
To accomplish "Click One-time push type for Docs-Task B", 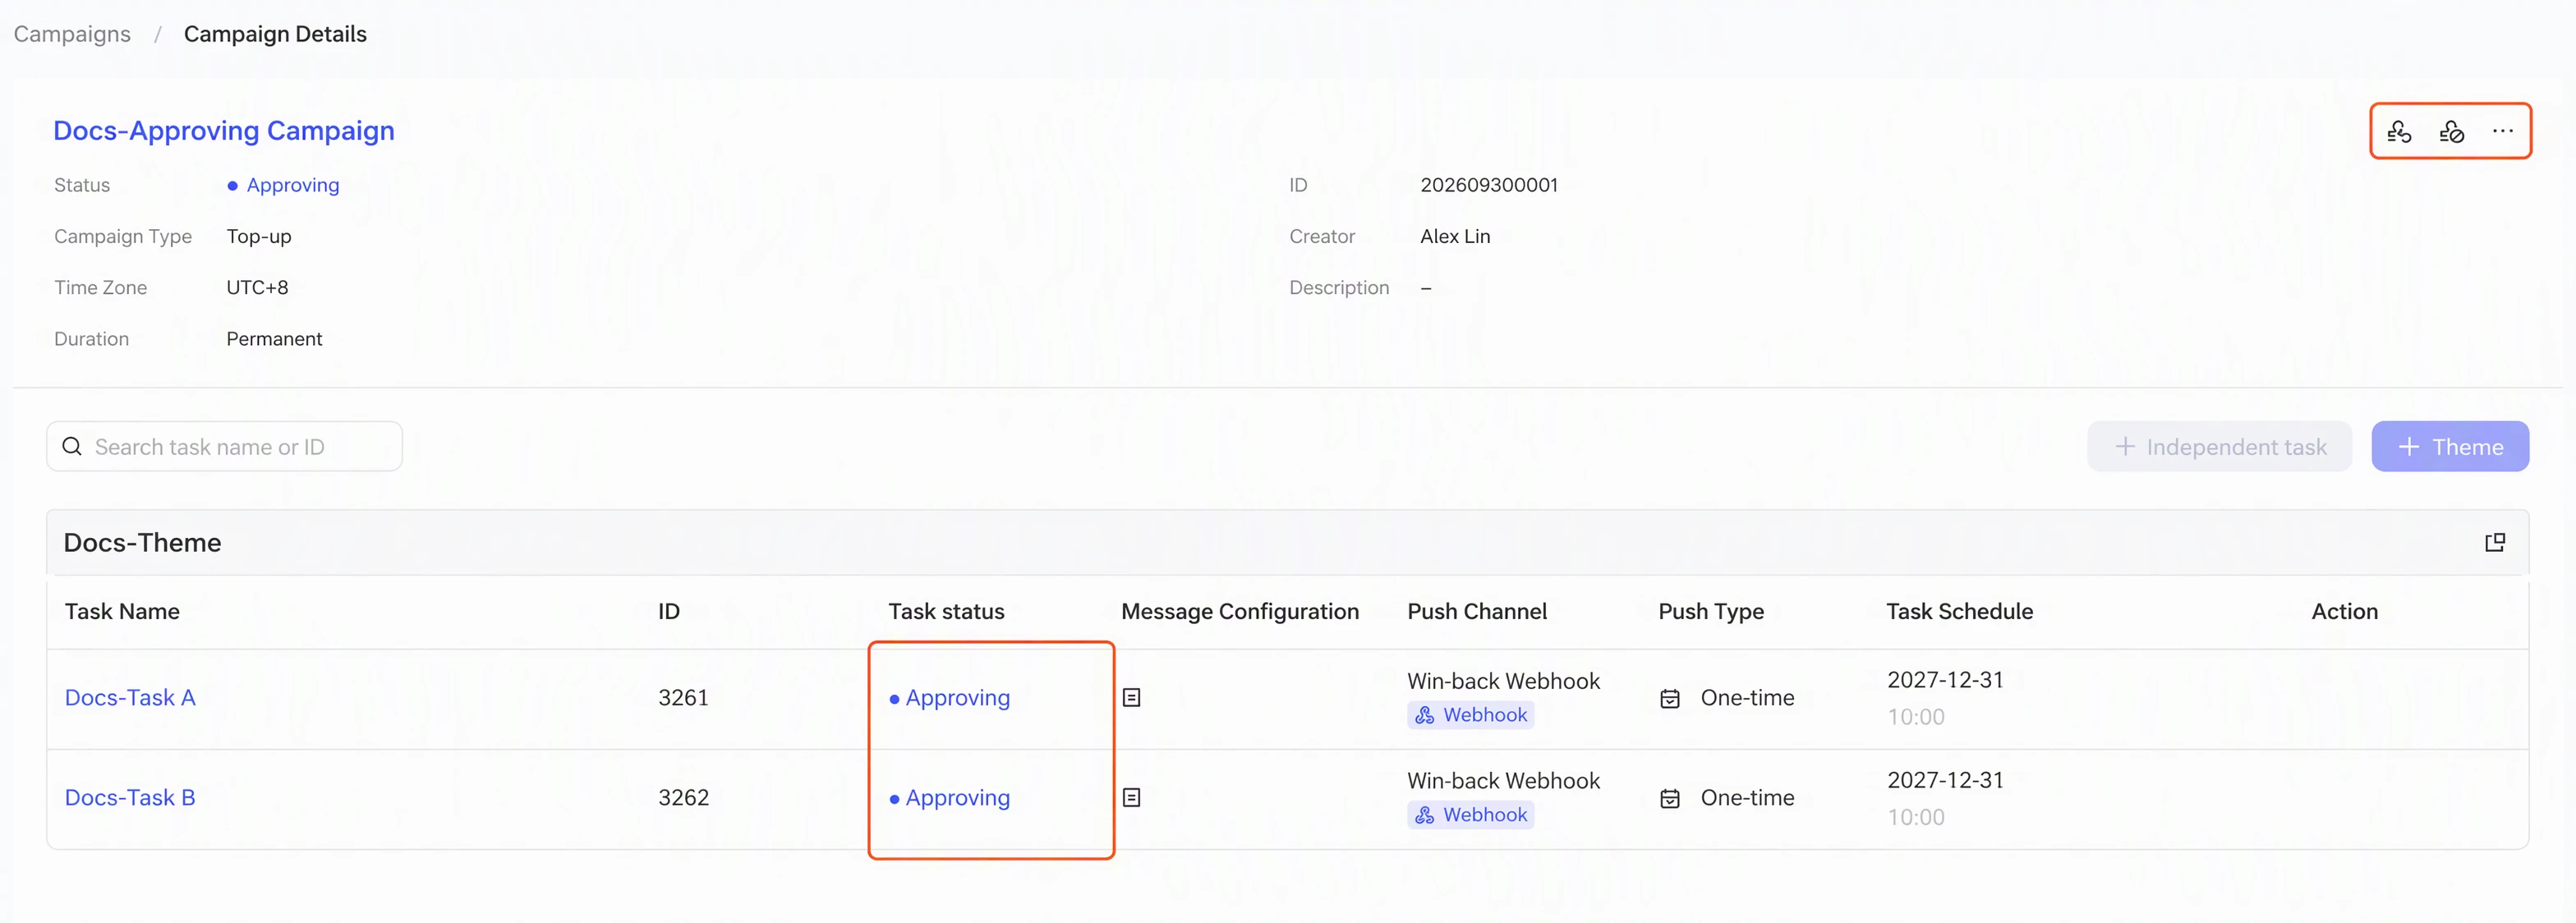I will tap(1747, 797).
